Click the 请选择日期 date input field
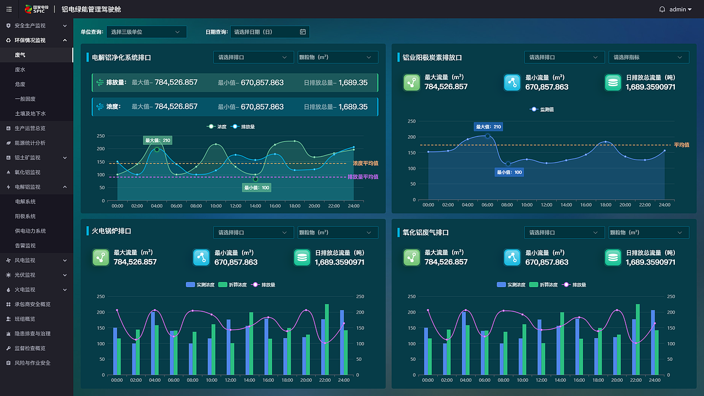The image size is (704, 396). [x=269, y=32]
